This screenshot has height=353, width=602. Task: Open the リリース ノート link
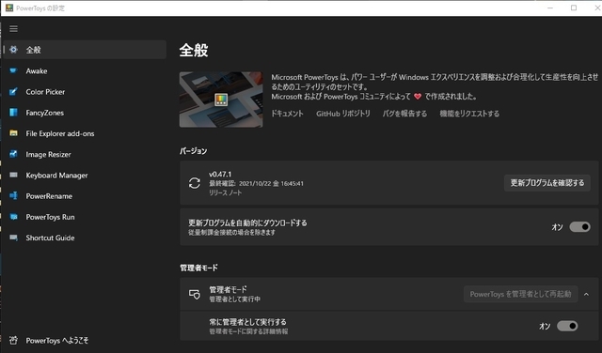coord(226,192)
